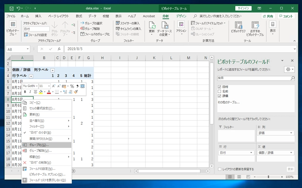The image size is (302, 188).
Task: Open the 列ラベル filter dropdown arrow
Action: tap(52, 70)
